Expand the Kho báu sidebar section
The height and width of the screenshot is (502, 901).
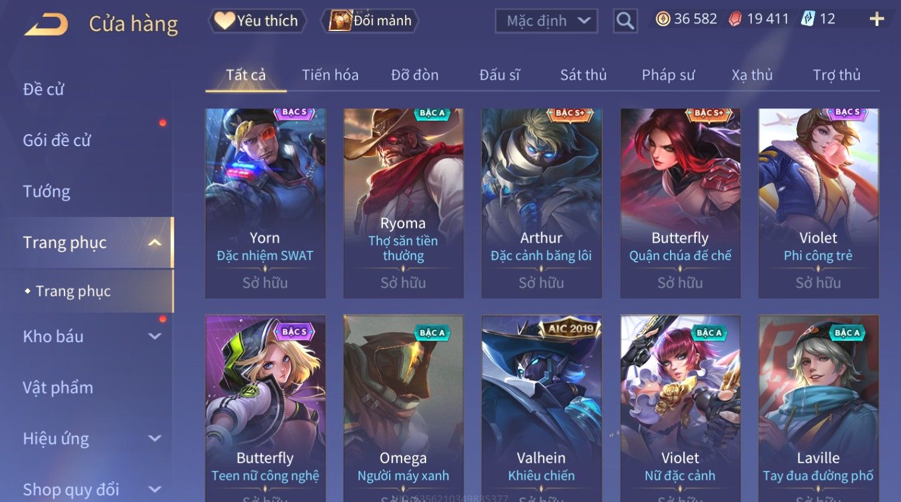pos(155,336)
